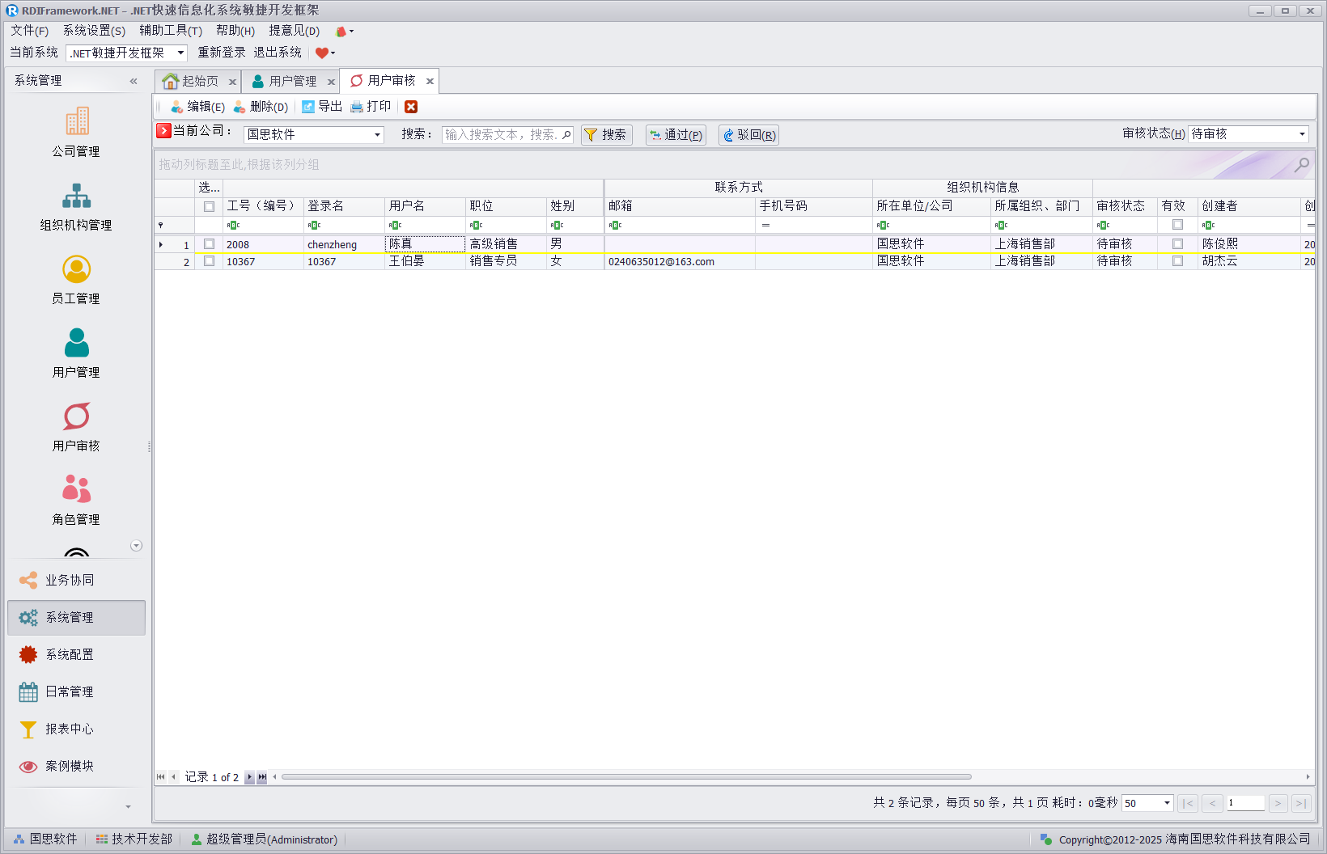
Task: Toggle the select-all checkbox in header
Action: (209, 206)
